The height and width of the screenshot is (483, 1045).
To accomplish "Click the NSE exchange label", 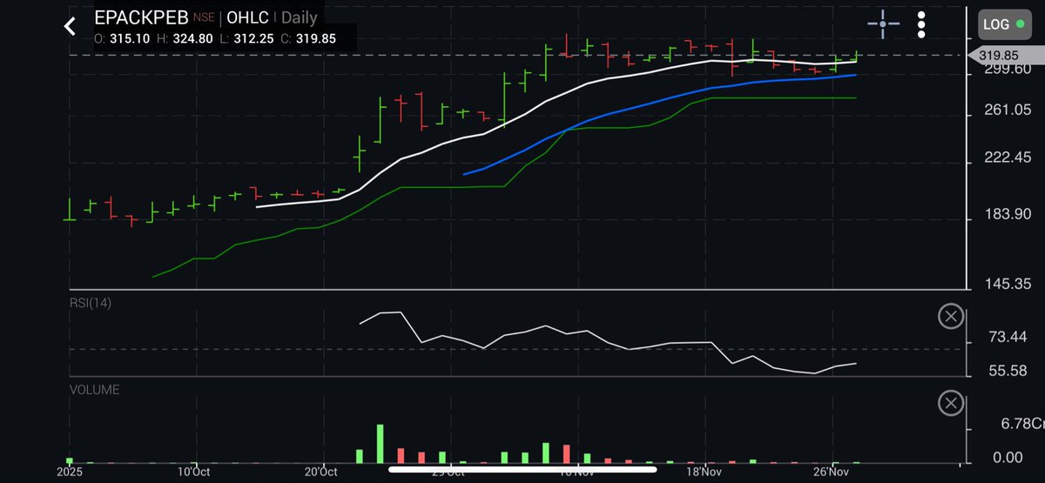I will coord(204,16).
